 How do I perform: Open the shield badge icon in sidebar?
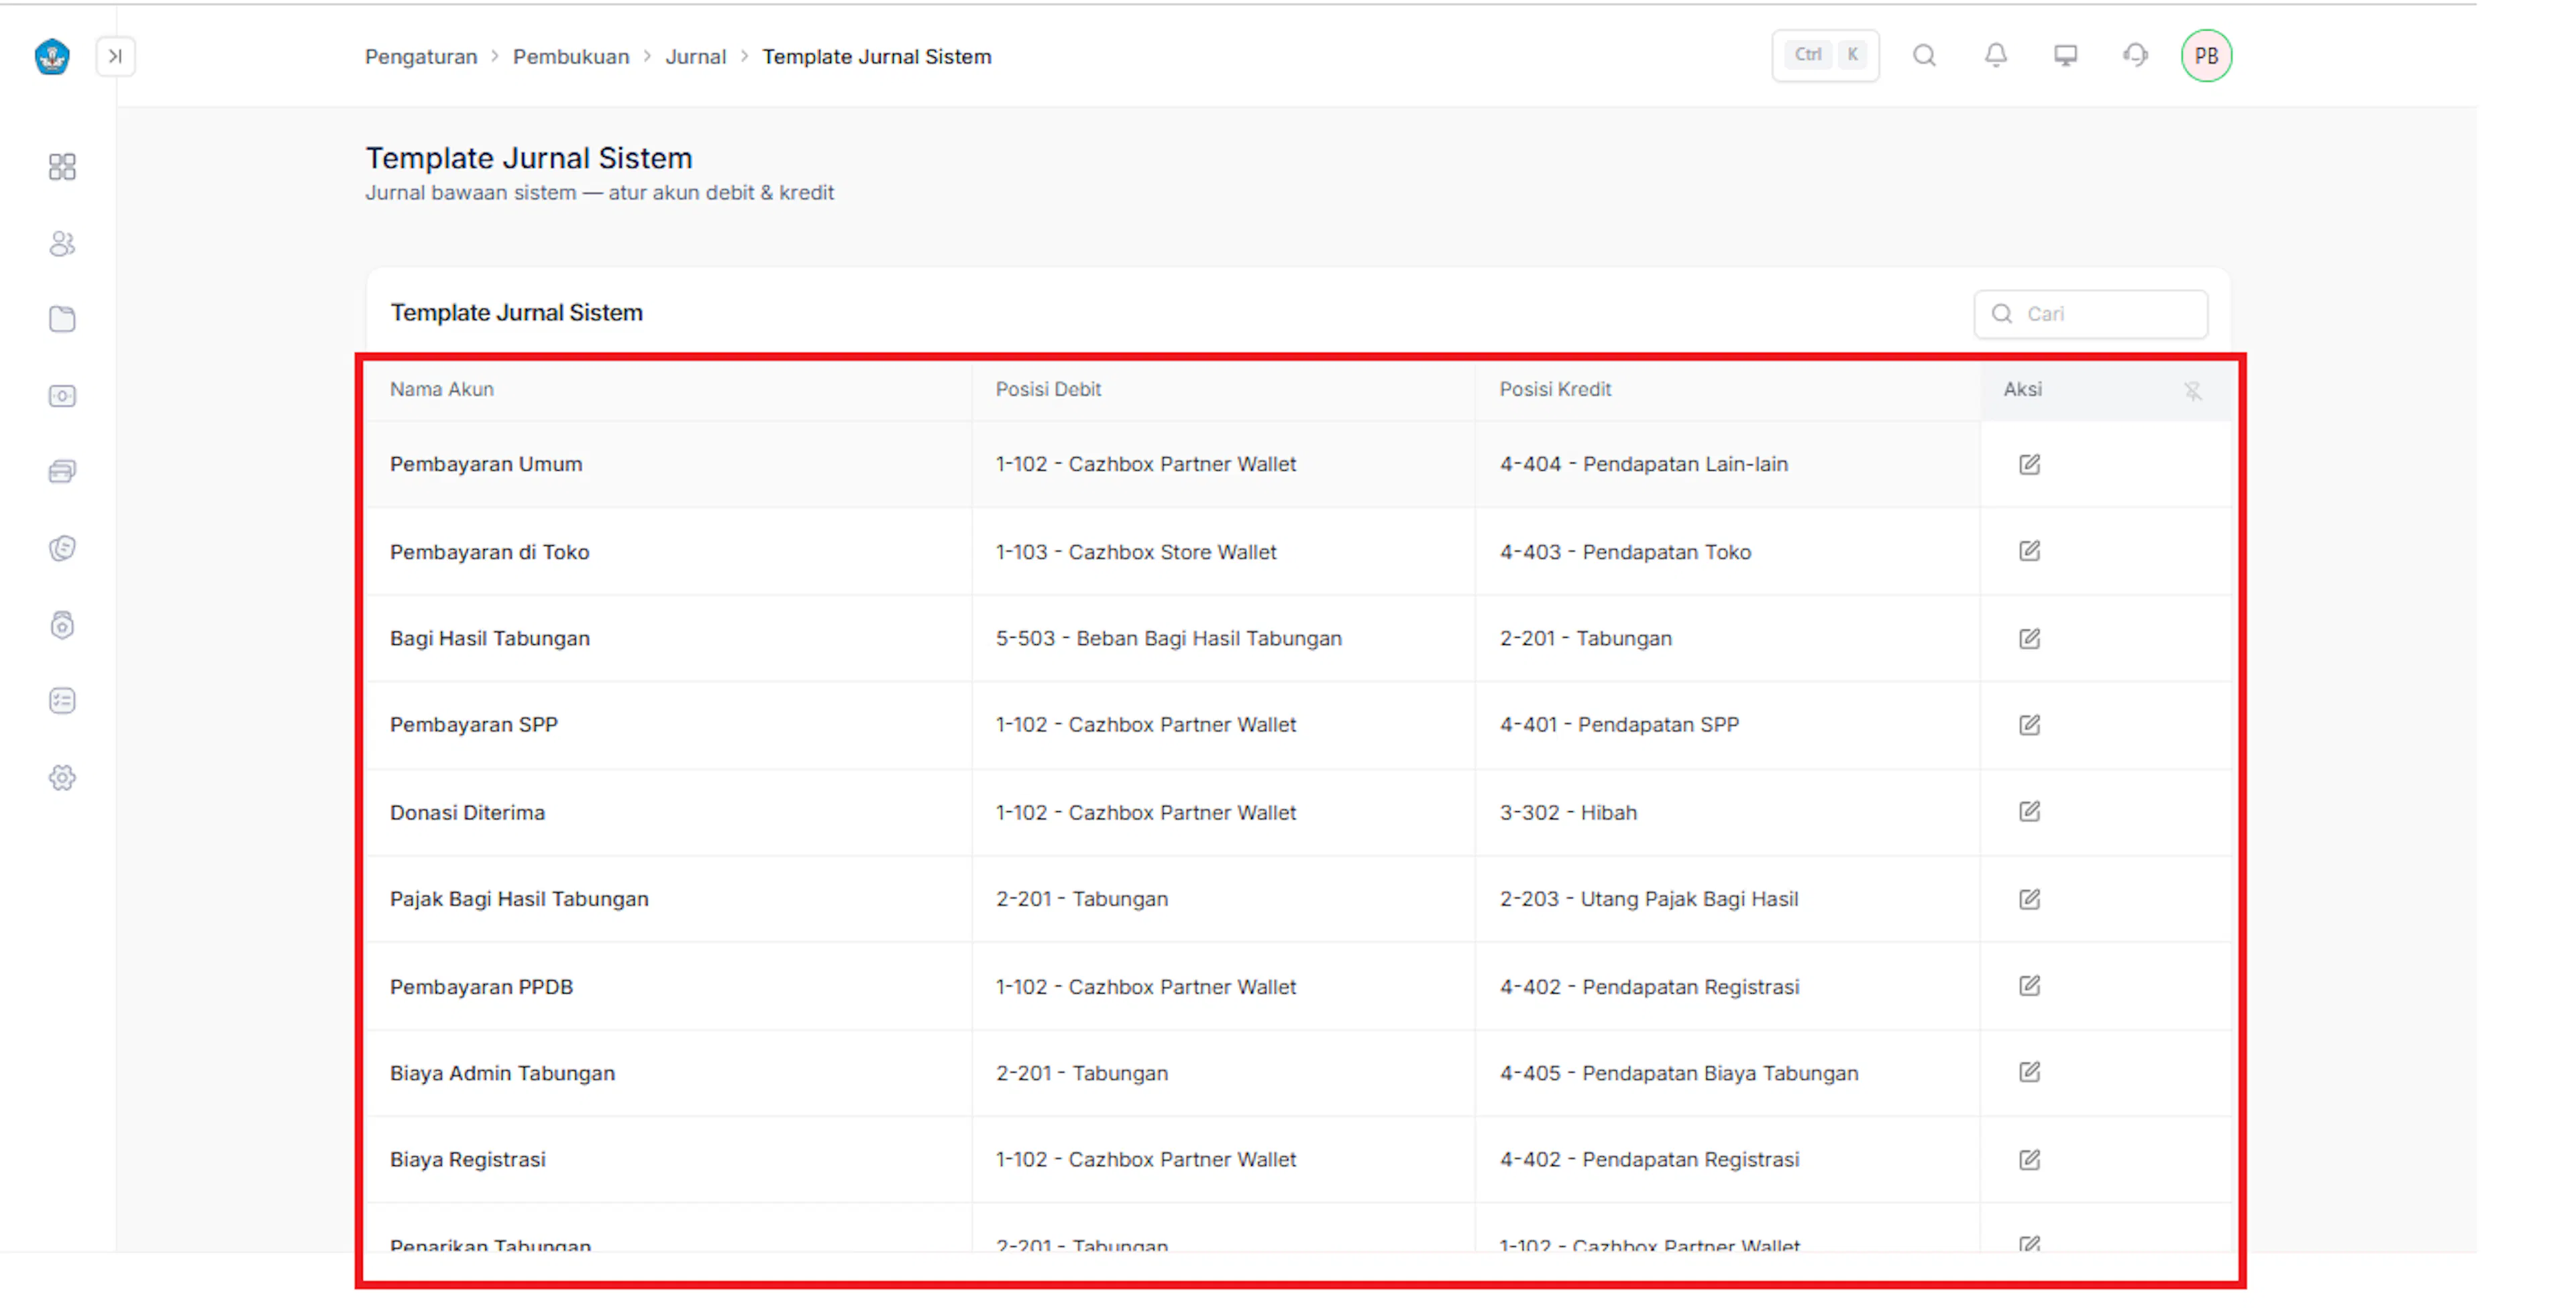coord(62,548)
